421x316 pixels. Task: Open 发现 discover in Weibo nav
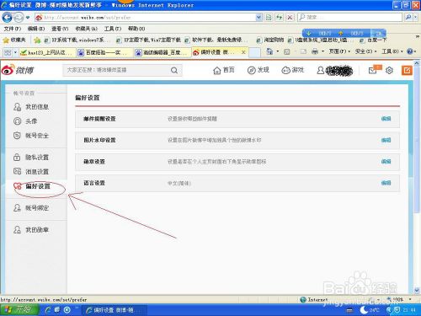258,70
